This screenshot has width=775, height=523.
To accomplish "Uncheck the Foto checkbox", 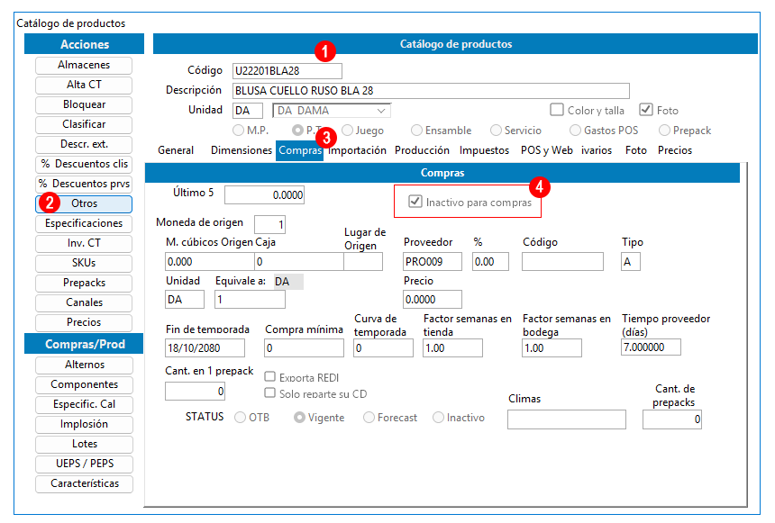I will pyautogui.click(x=646, y=110).
